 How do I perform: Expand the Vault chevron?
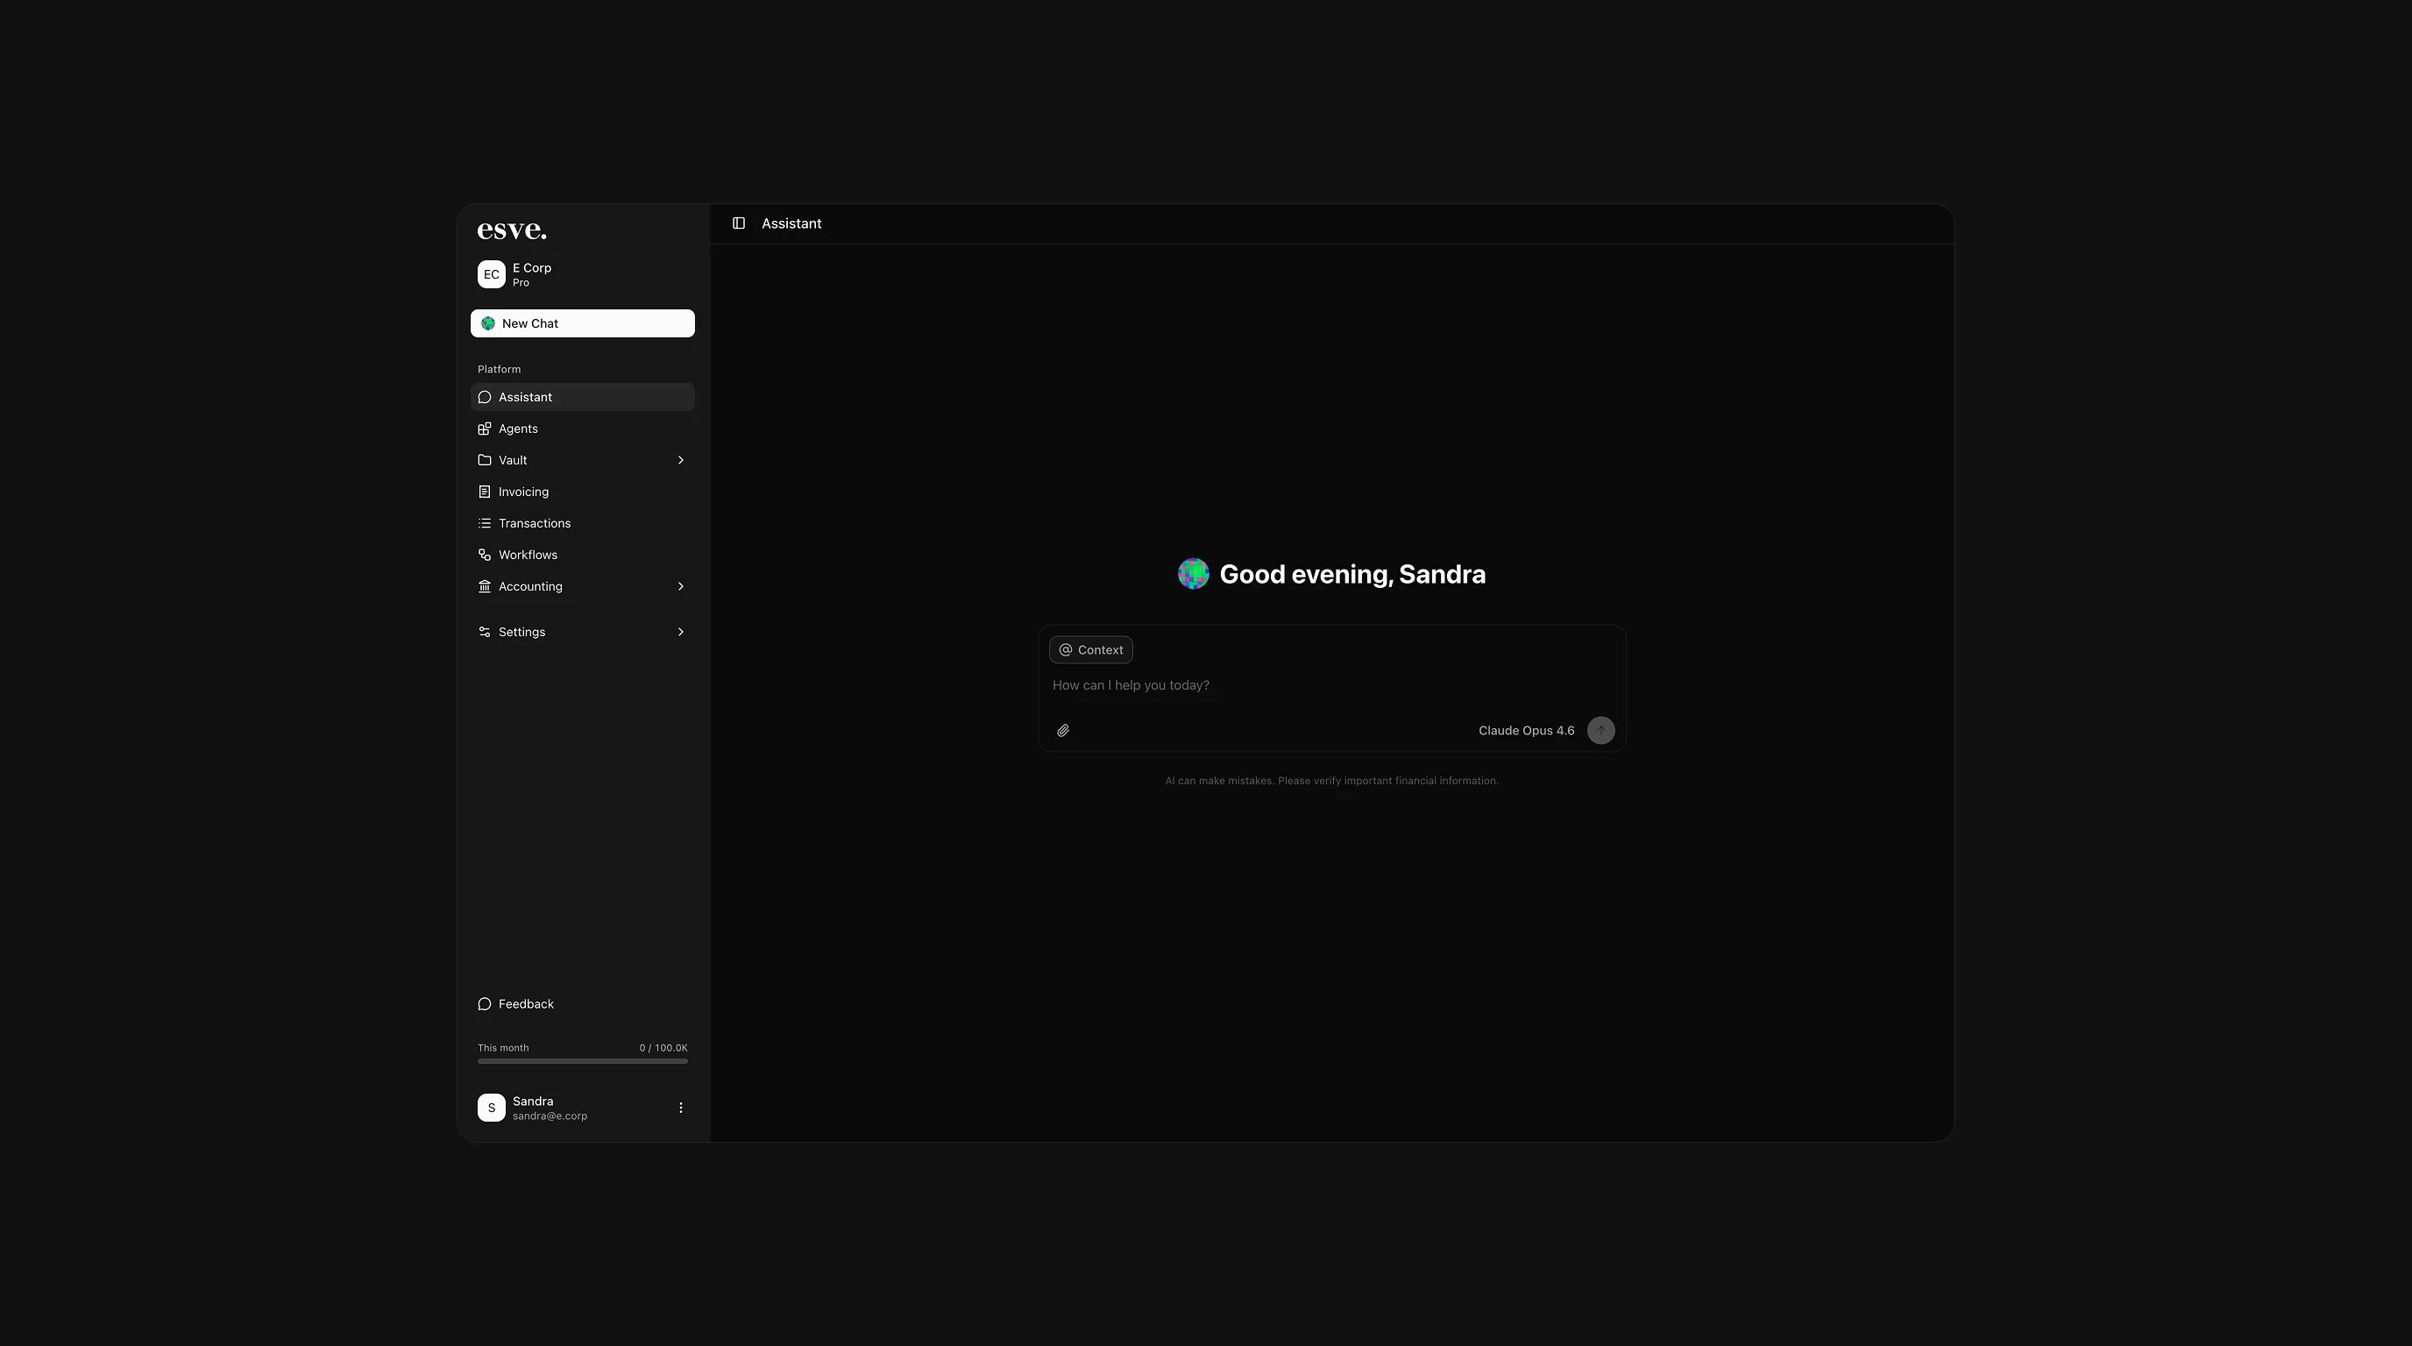coord(681,461)
